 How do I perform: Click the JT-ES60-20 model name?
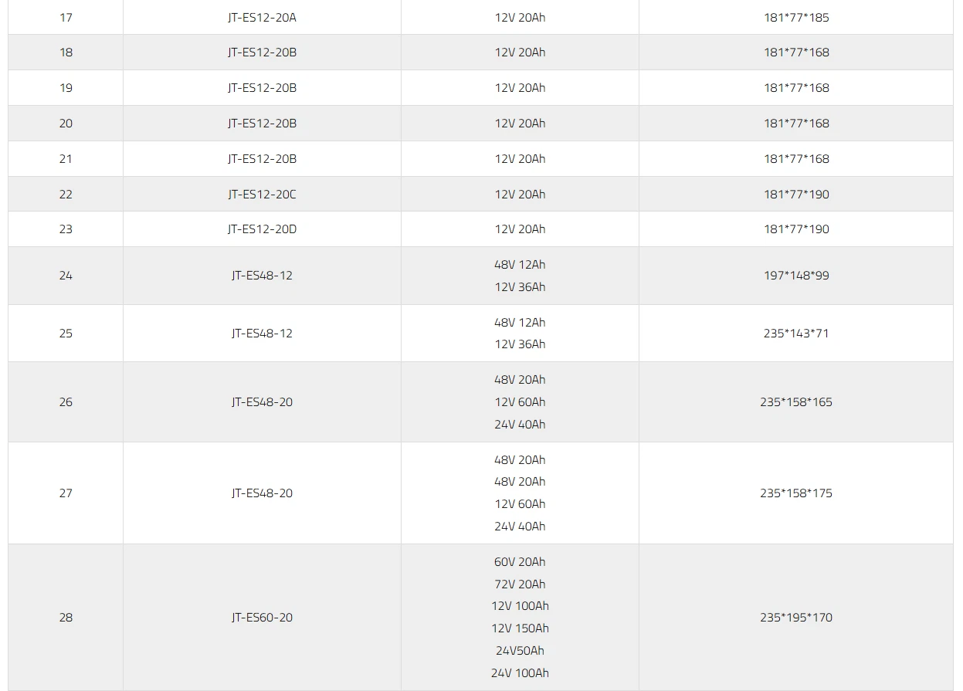pyautogui.click(x=262, y=618)
